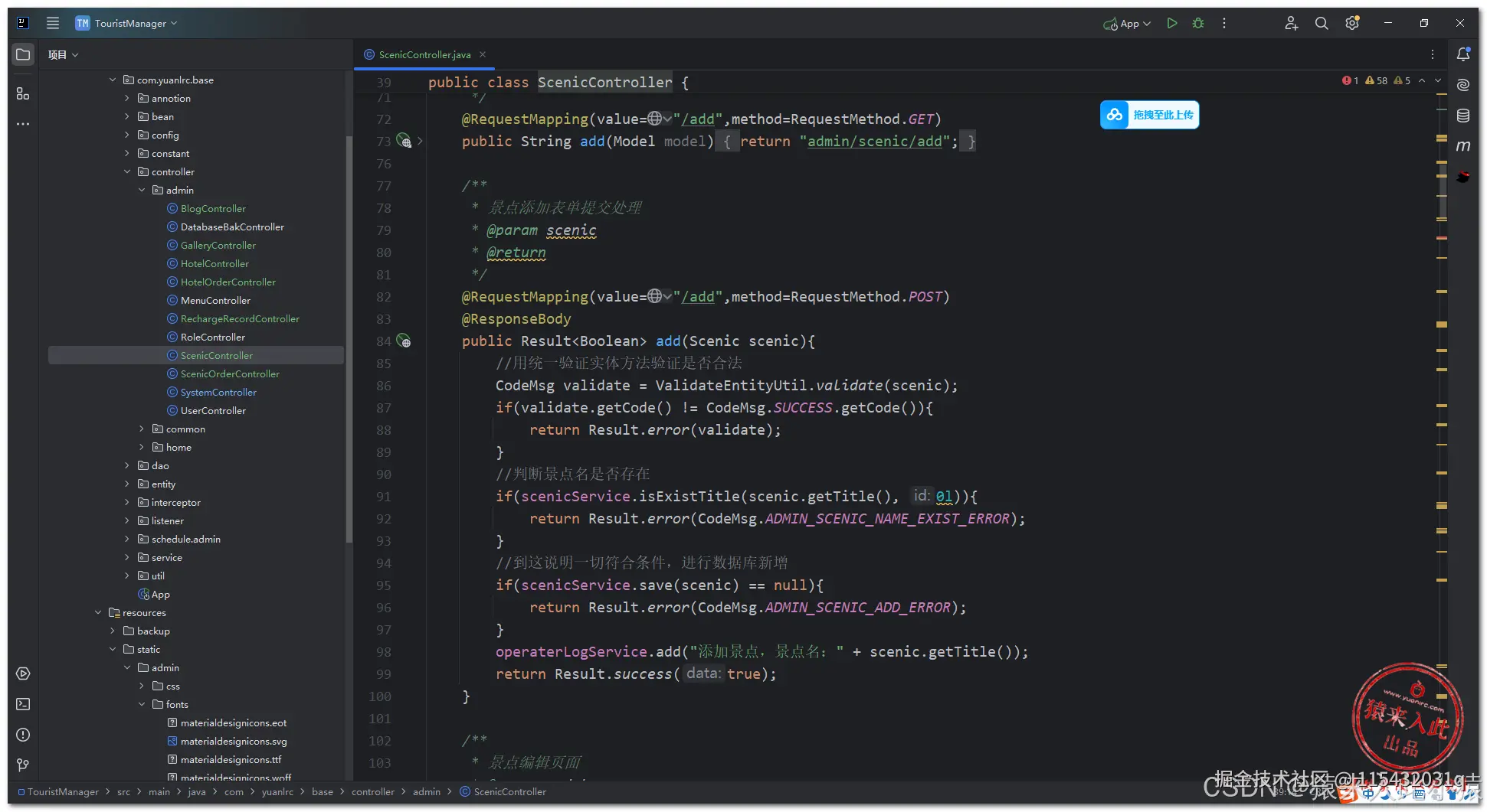Run the App configuration
The height and width of the screenshot is (812, 1487).
click(1172, 23)
